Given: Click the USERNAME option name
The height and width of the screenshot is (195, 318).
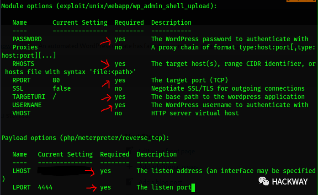Looking at the screenshot, I should coord(27,105).
